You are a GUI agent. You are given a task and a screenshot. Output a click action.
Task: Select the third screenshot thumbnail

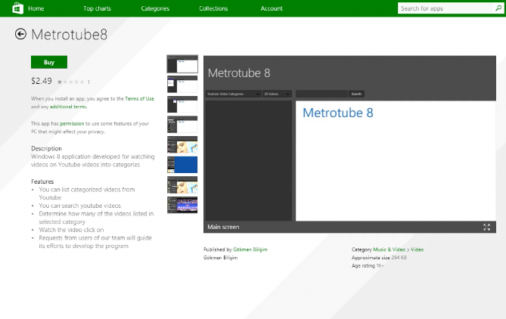point(182,104)
